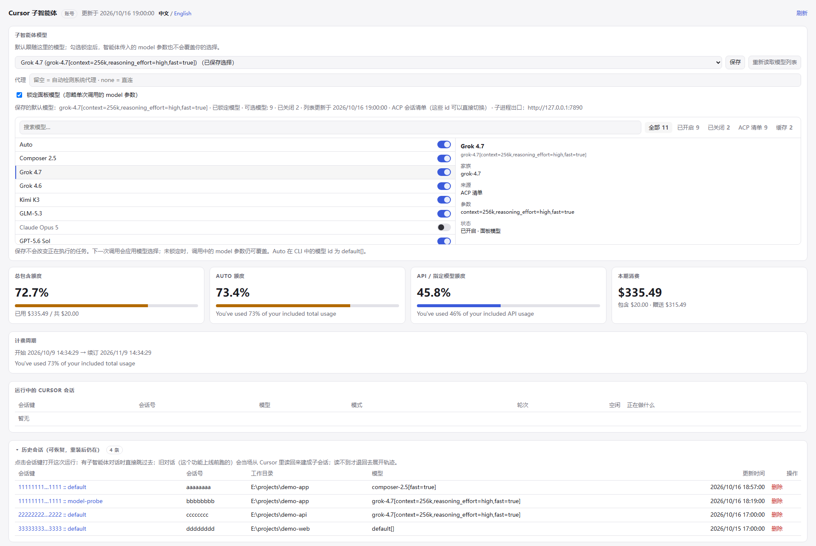Toggle the Grok 4.6 model switch
Viewport: 816px width, 546px height.
[444, 186]
